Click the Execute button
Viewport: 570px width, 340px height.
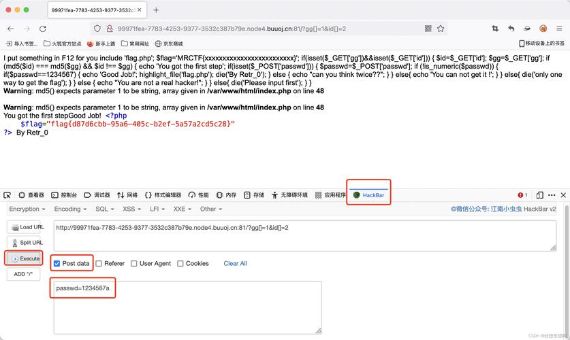[25, 258]
